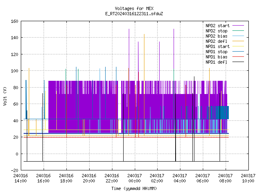
Task: Click the NPD2 start legend label
Action: pyautogui.click(x=218, y=26)
